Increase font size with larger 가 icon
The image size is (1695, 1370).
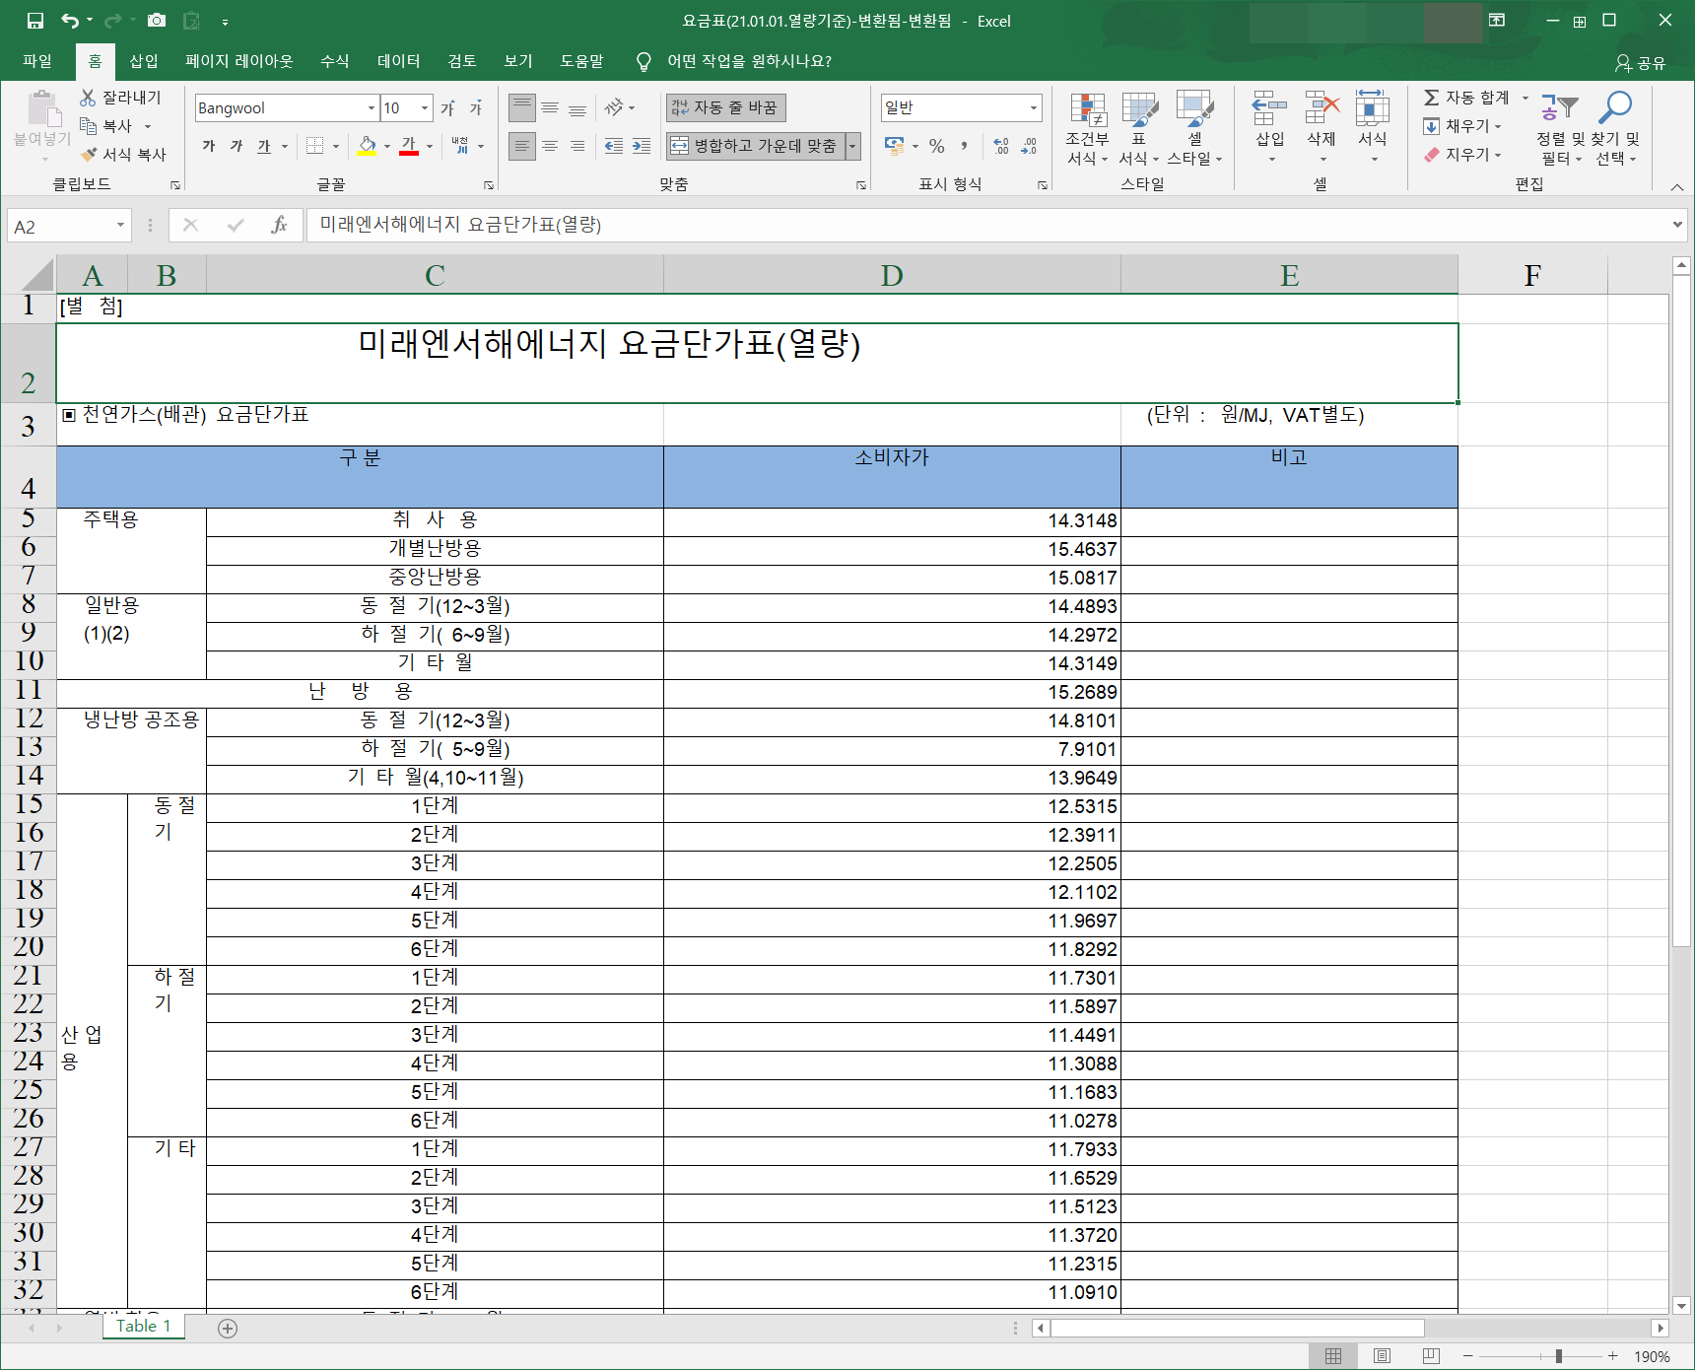coord(447,107)
